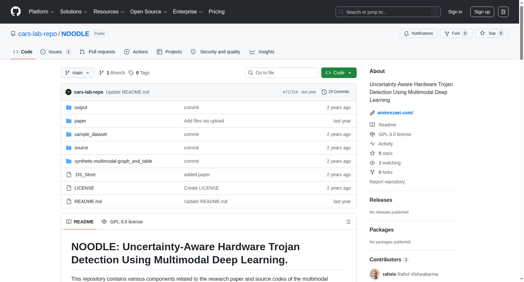Open the global navigation menu icon
Viewport: 524px width, 282px height.
[503, 12]
